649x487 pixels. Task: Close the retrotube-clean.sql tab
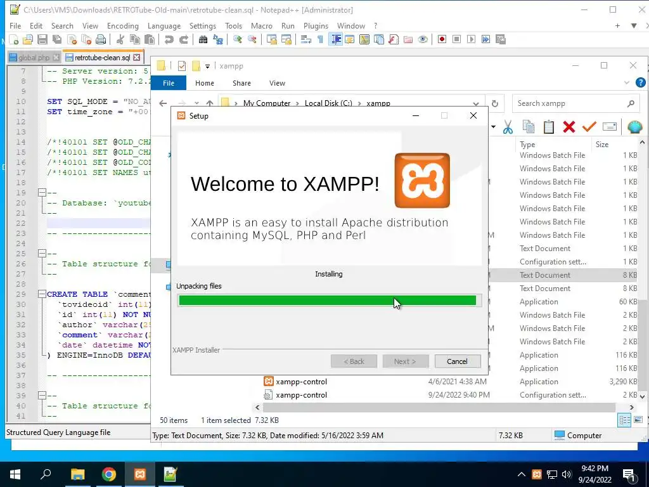(137, 58)
